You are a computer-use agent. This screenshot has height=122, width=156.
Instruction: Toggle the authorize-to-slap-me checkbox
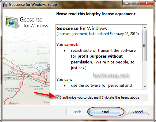57,97
